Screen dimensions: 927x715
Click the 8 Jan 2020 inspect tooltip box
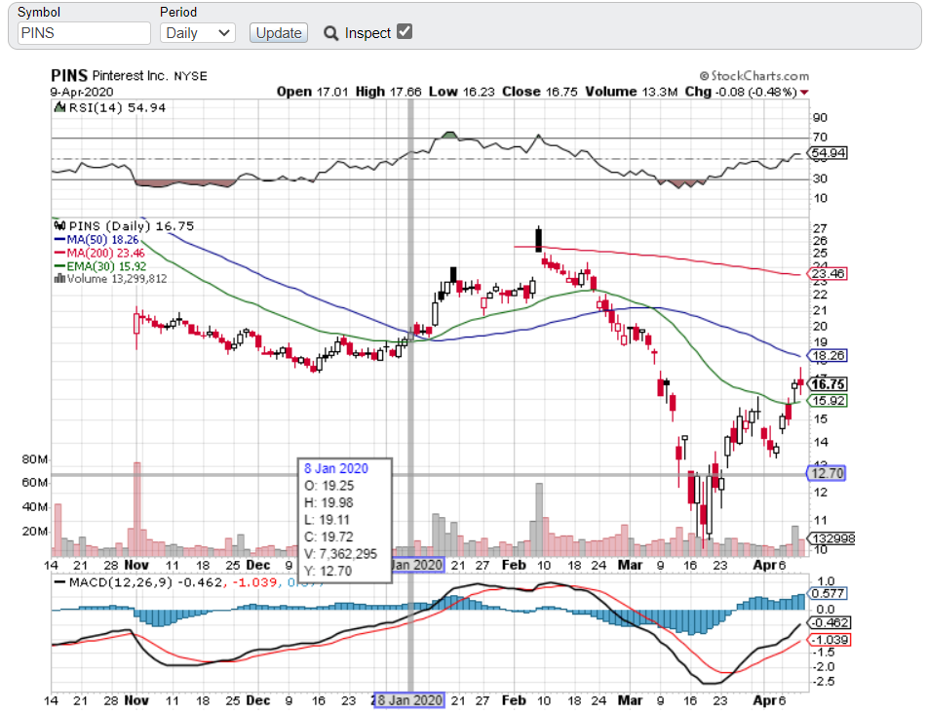(345, 515)
